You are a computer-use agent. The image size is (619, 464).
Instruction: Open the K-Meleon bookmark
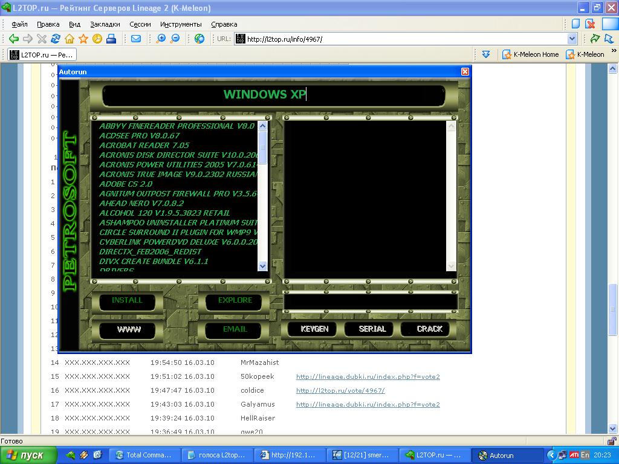[585, 54]
